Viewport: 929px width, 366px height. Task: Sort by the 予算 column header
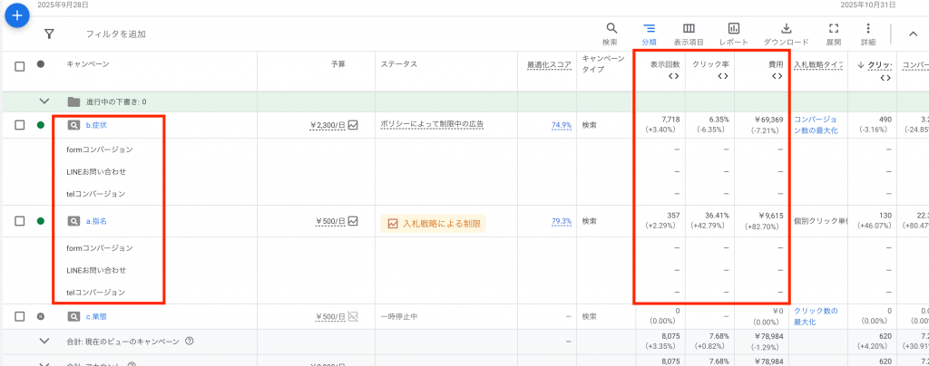click(337, 64)
